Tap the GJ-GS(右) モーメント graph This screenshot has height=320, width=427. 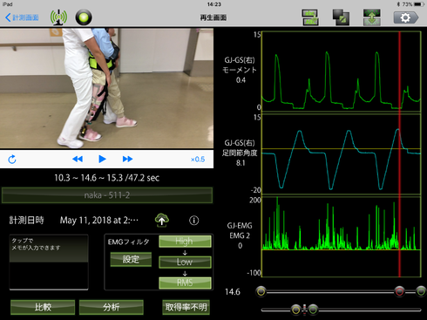(x=342, y=71)
